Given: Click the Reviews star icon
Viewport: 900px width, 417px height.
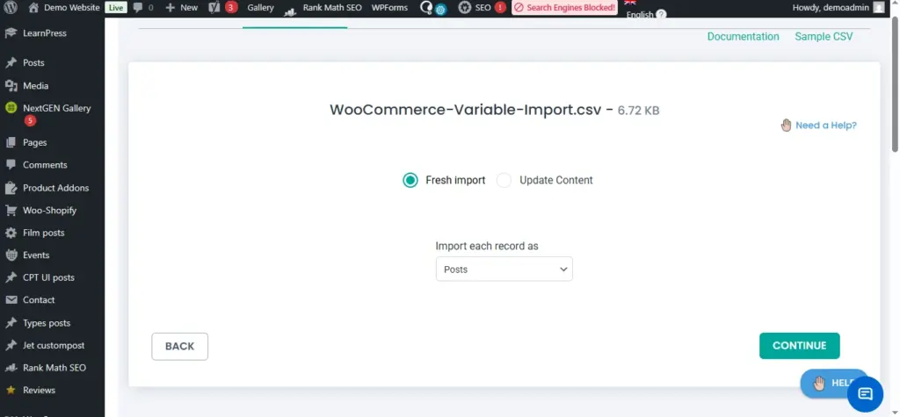Looking at the screenshot, I should (x=11, y=390).
